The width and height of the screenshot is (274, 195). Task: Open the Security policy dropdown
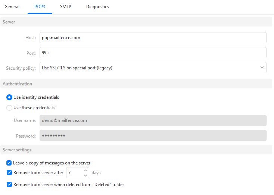coord(153,67)
